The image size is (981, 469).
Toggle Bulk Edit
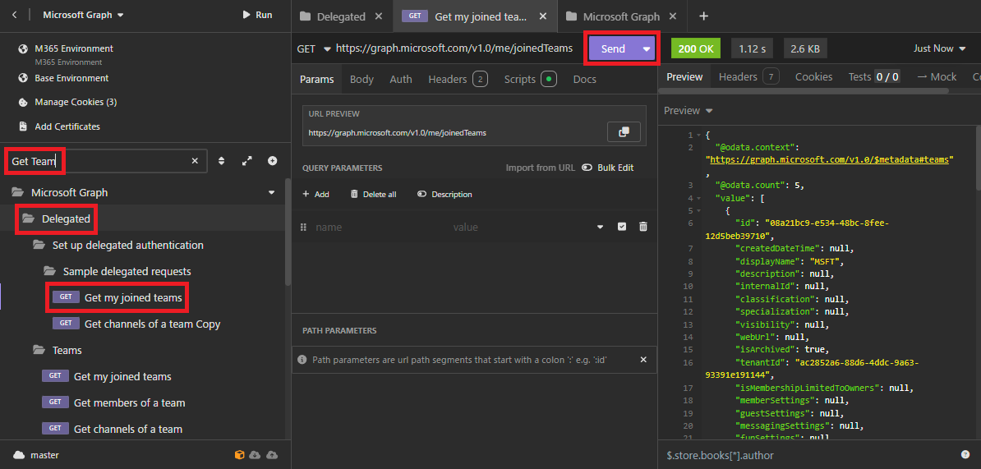click(607, 168)
